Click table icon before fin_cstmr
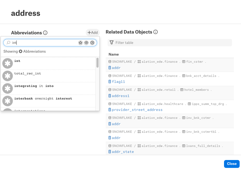241x169 pixels. tap(184, 62)
